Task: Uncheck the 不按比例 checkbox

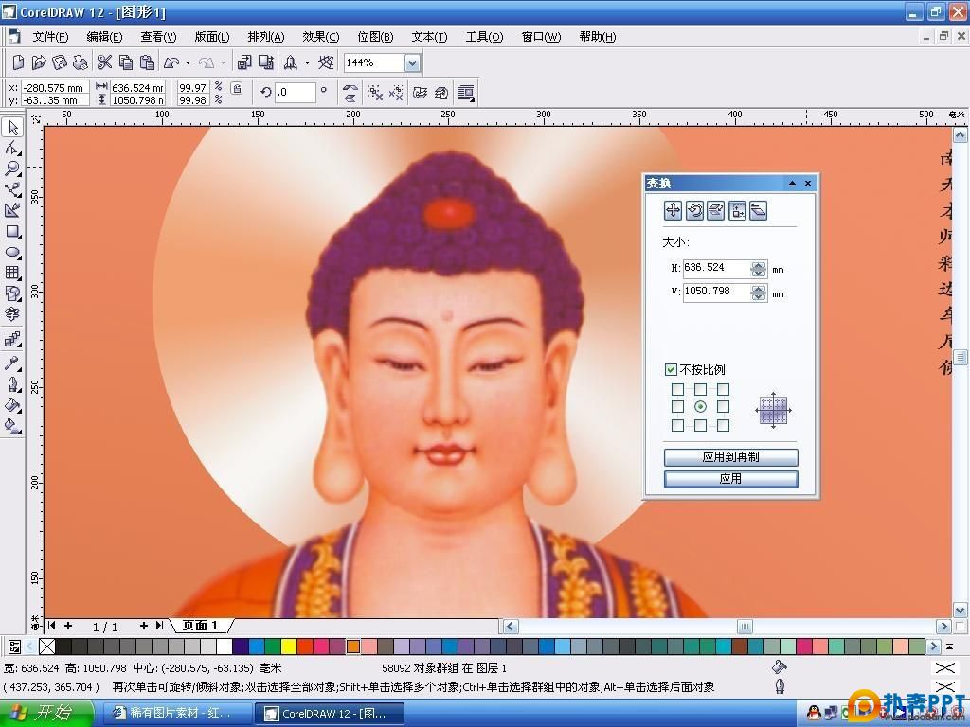Action: point(672,370)
